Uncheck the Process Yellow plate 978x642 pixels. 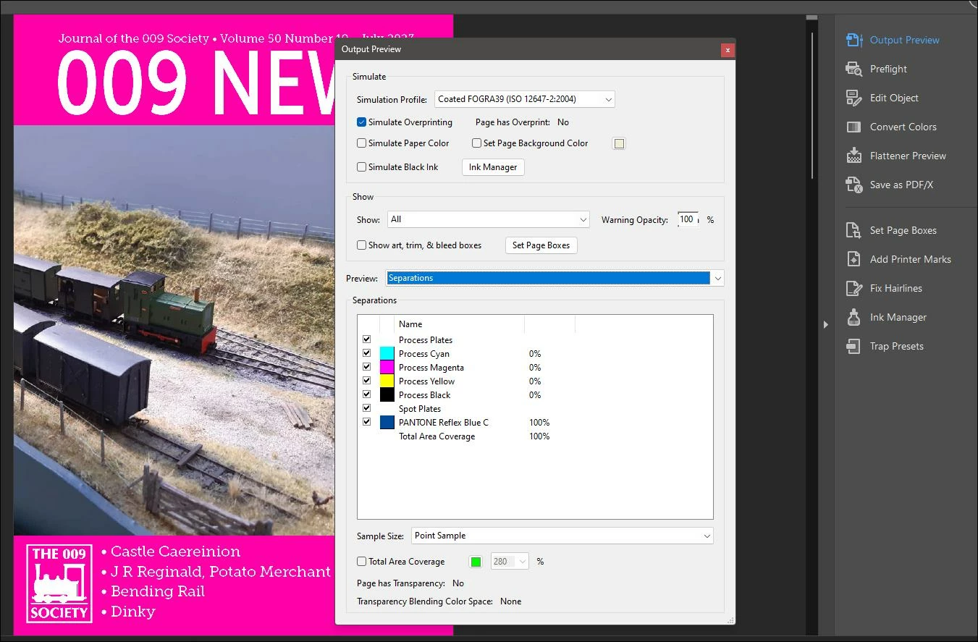[366, 381]
